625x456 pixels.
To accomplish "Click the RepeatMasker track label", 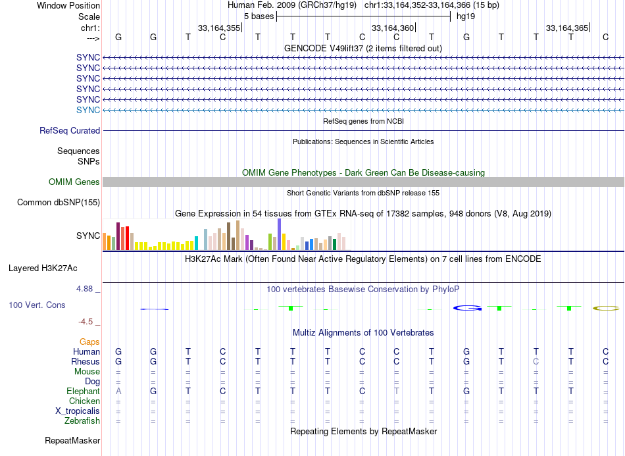I will coord(72,440).
